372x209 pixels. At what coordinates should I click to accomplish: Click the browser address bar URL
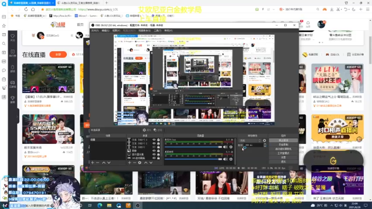coord(98,9)
